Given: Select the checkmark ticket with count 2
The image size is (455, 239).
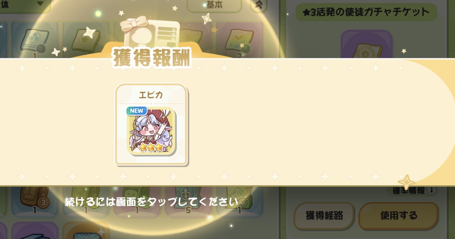Looking at the screenshot, I should coord(239,40).
